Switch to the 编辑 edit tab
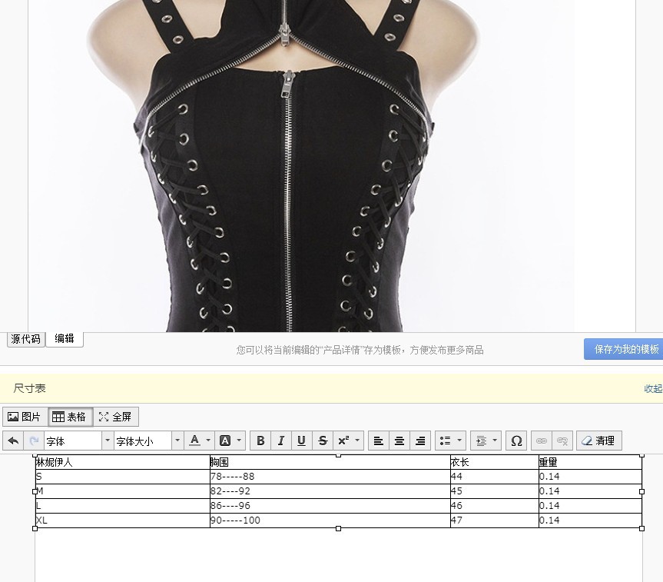 (65, 339)
